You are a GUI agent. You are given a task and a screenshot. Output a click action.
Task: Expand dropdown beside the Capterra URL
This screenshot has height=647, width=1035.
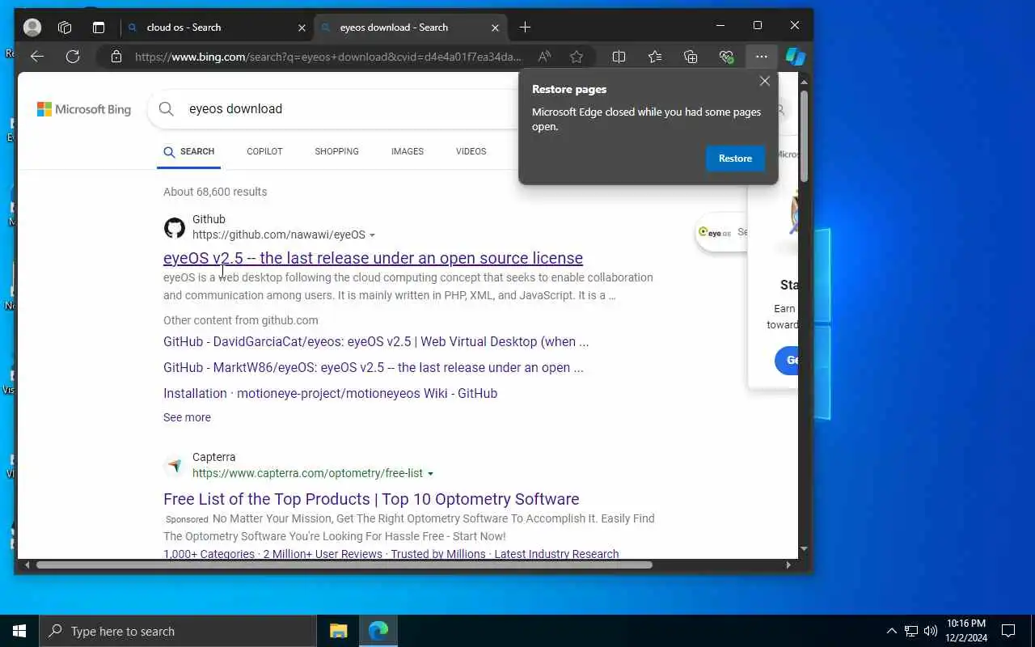click(430, 474)
